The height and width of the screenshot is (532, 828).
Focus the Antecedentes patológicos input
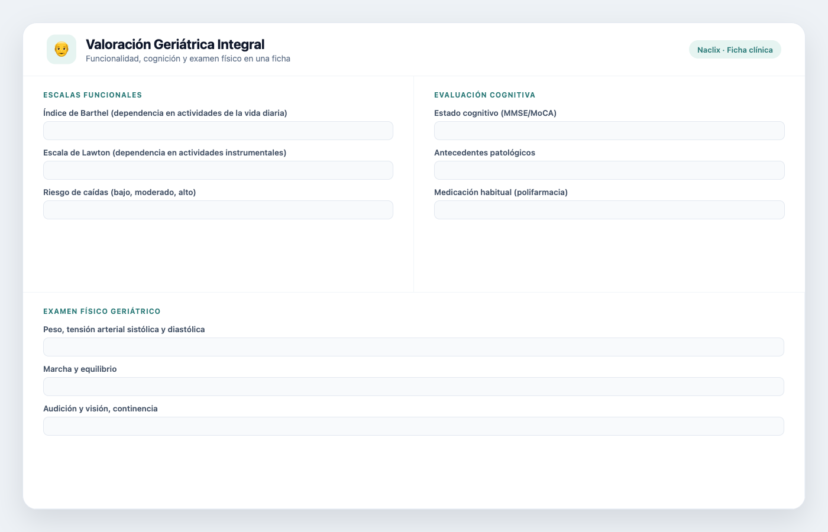(609, 170)
